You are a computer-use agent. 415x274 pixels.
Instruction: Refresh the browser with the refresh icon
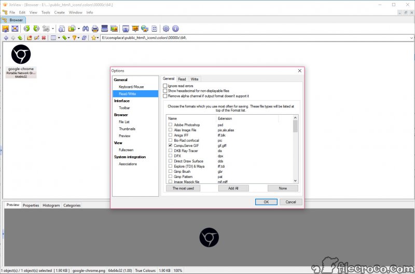(x=84, y=38)
